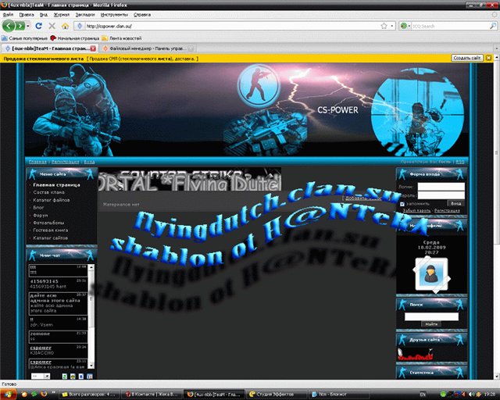
Task: Select Главная страница in site menu
Action: tap(56, 184)
